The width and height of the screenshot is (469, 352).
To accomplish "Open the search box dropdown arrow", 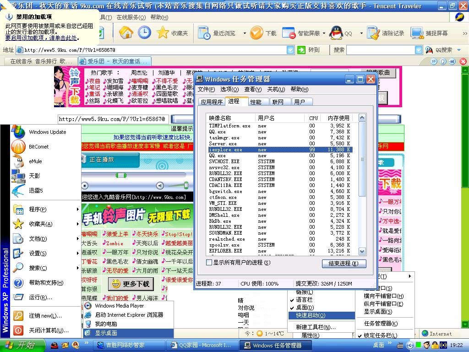I will (x=419, y=50).
